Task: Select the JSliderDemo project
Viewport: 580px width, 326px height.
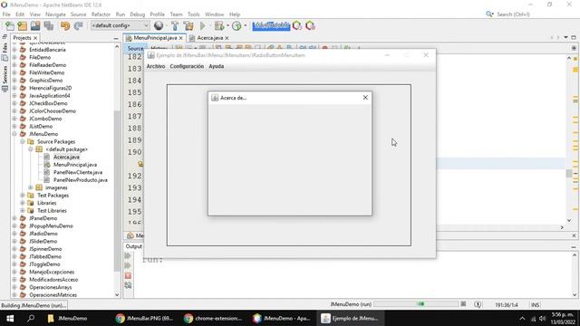Action: pos(43,242)
